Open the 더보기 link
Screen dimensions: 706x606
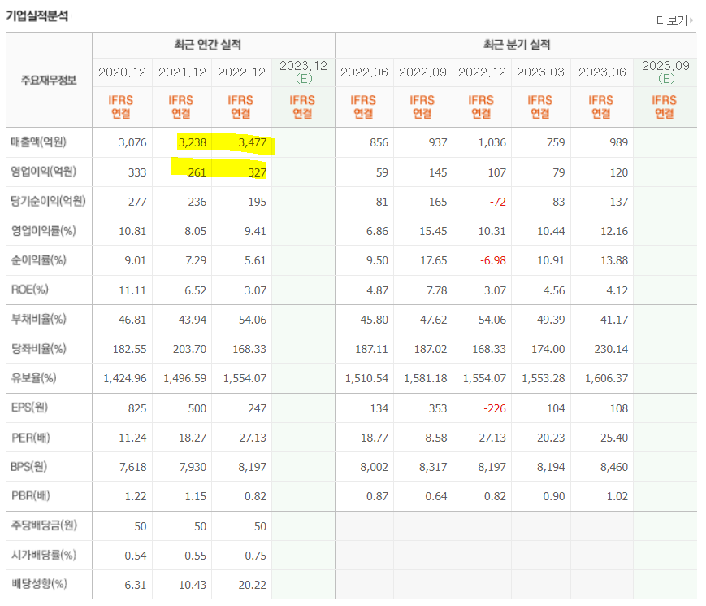pos(671,20)
